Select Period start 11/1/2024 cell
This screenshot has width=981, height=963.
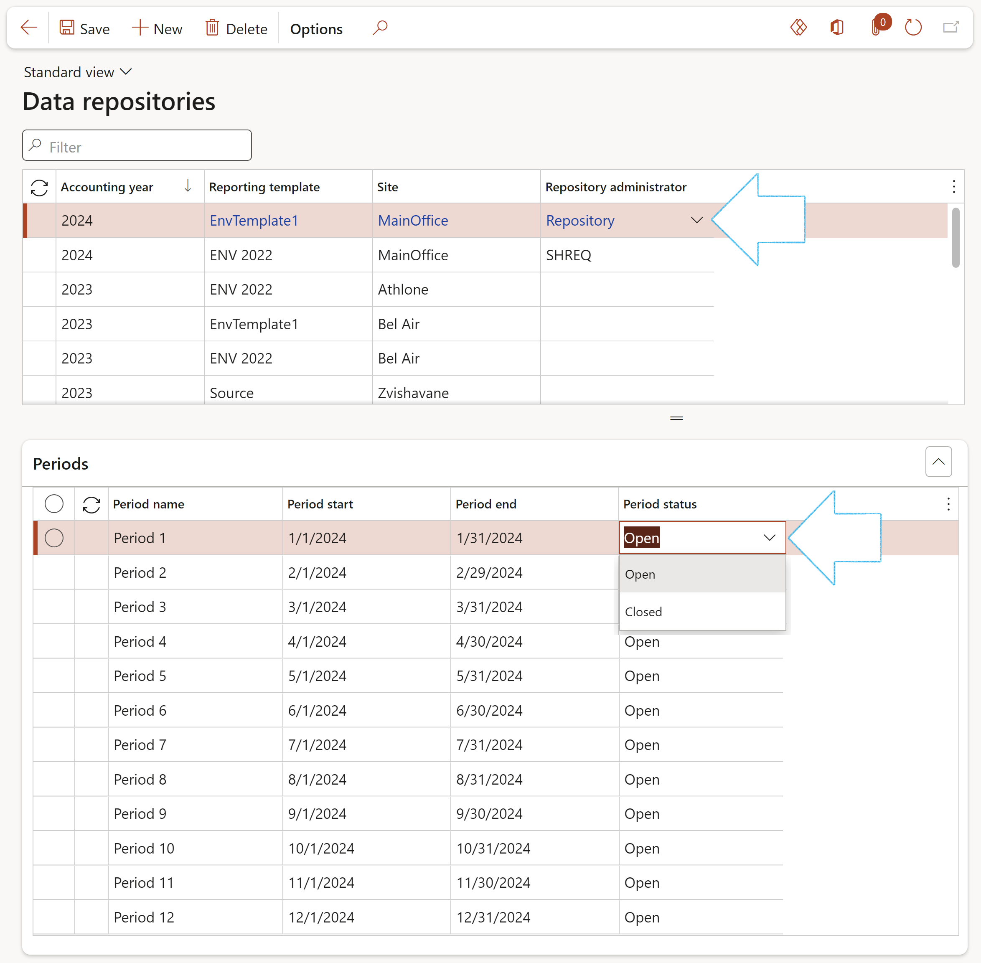(x=366, y=883)
